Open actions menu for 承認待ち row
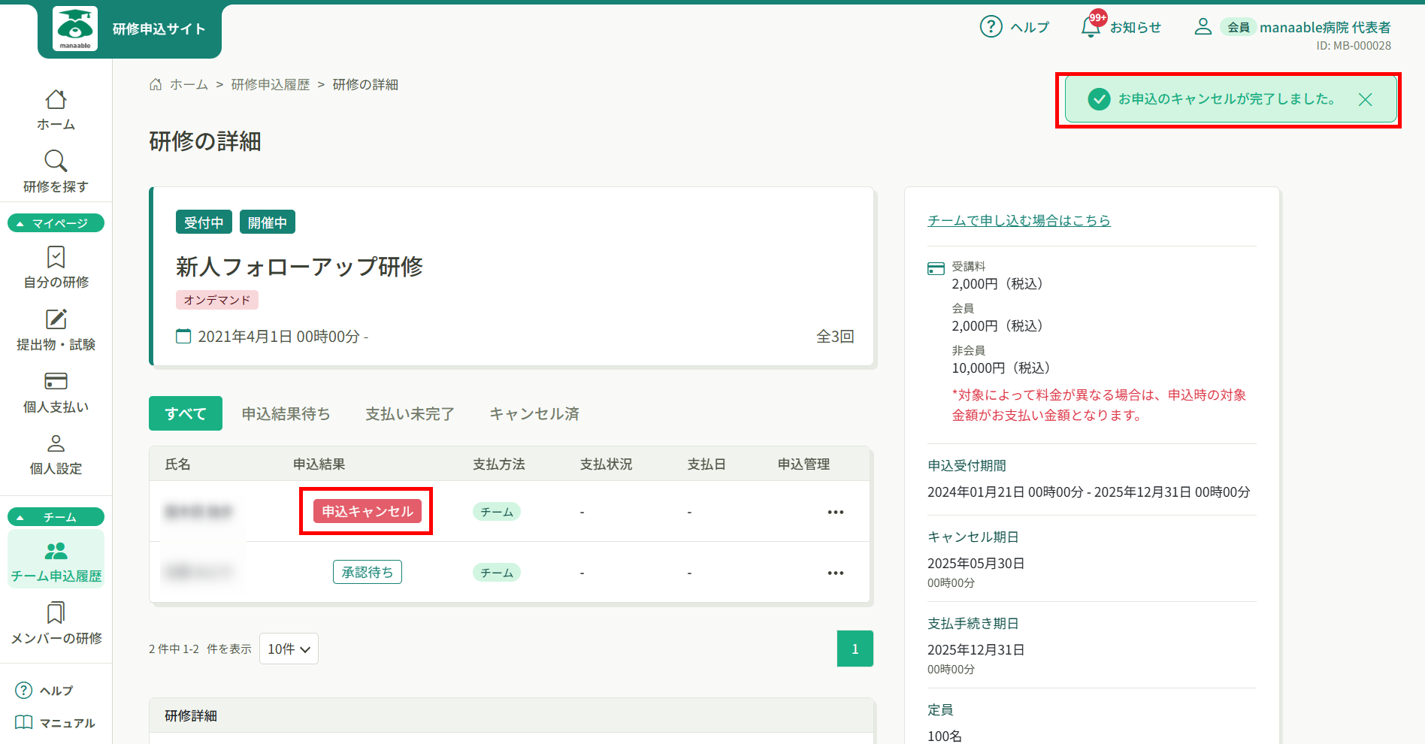1425x744 pixels. 835,573
